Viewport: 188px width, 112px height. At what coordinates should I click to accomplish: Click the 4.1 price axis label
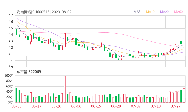pos(11,54)
